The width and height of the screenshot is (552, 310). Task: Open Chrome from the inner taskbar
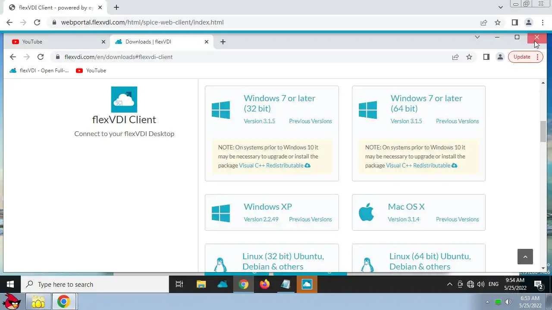[x=244, y=284]
